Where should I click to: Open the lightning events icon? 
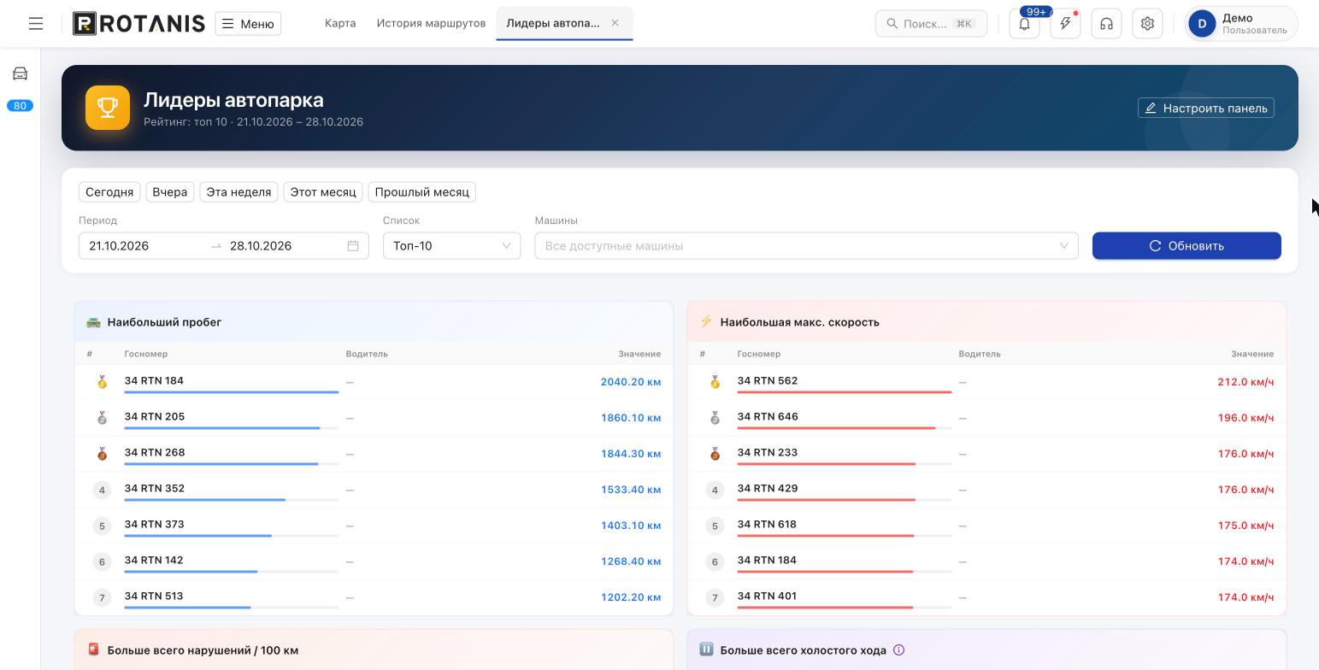pyautogui.click(x=1065, y=24)
